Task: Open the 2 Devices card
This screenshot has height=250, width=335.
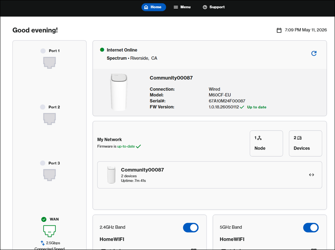Action: coord(305,143)
